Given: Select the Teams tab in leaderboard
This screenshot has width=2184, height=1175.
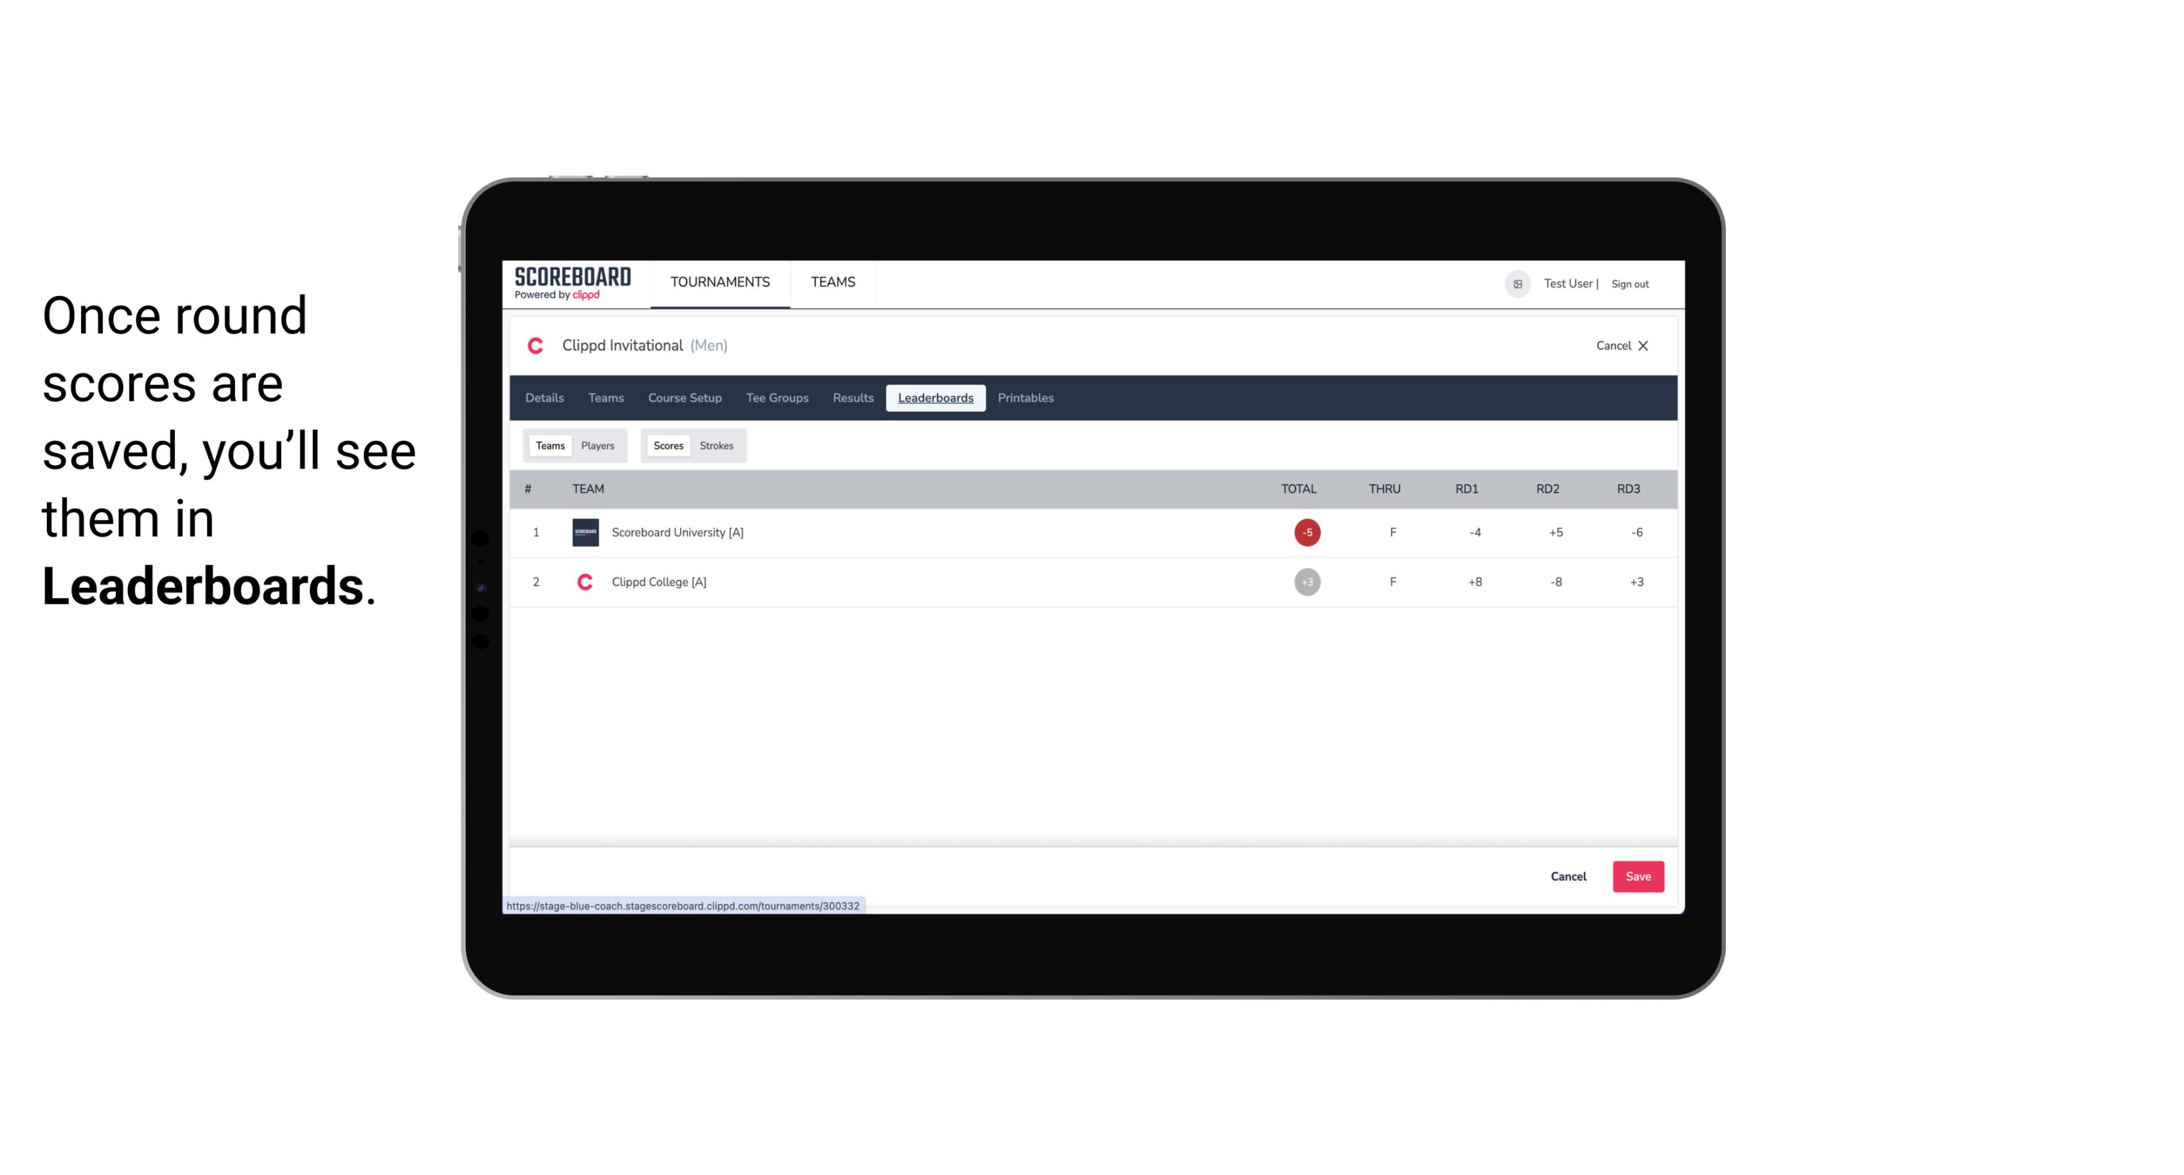Looking at the screenshot, I should tap(549, 446).
